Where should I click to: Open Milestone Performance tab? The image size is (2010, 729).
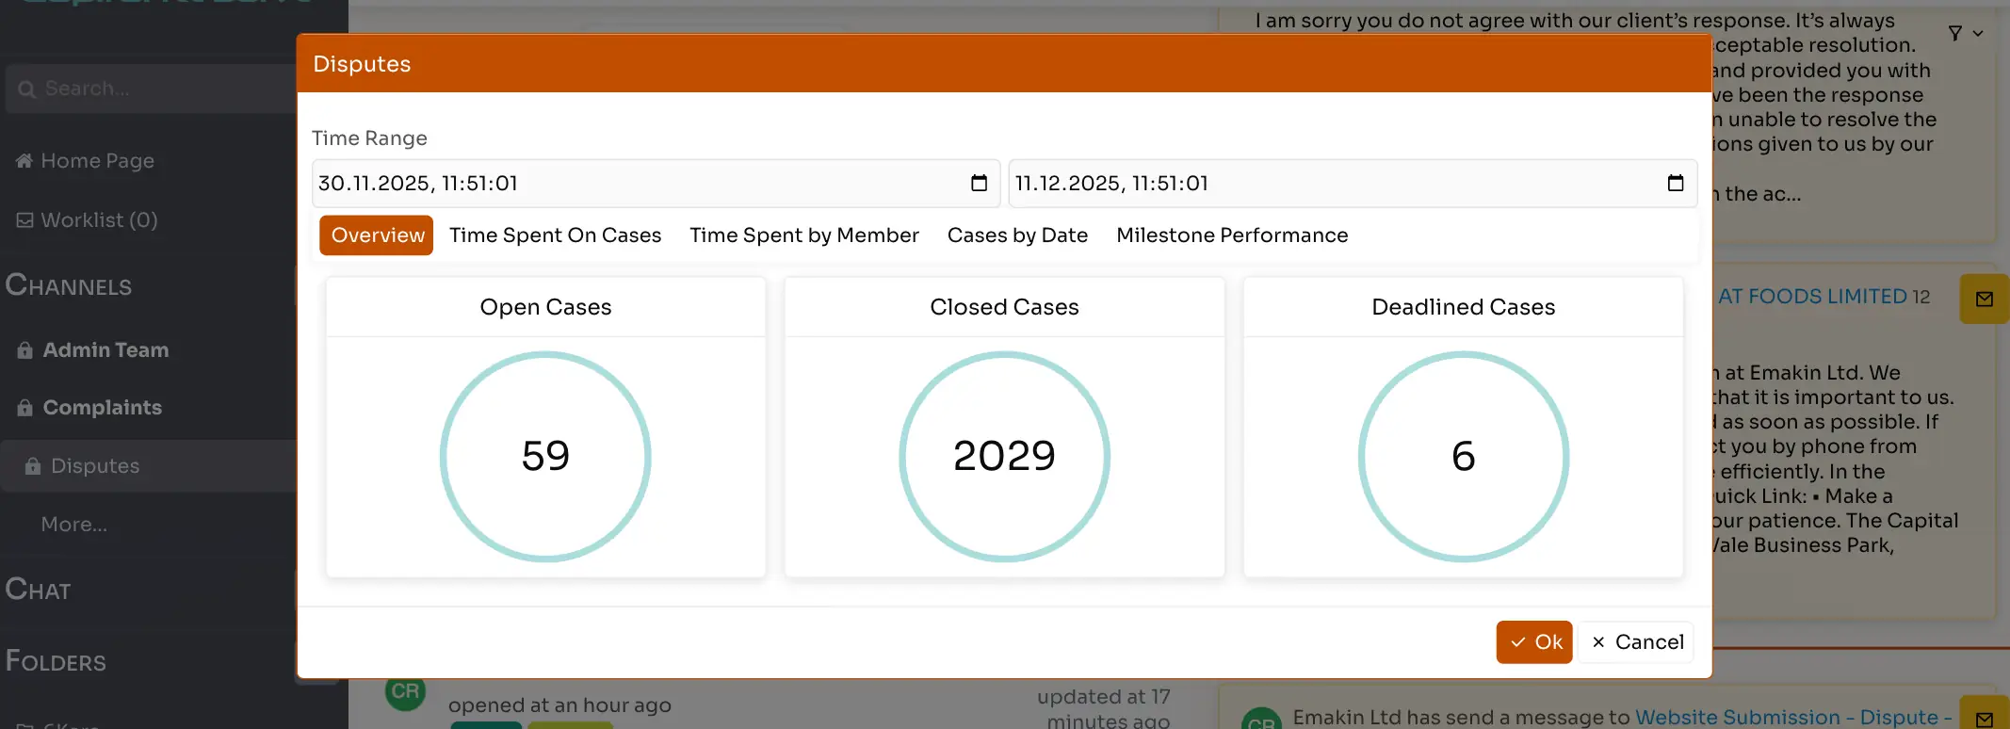(1232, 235)
